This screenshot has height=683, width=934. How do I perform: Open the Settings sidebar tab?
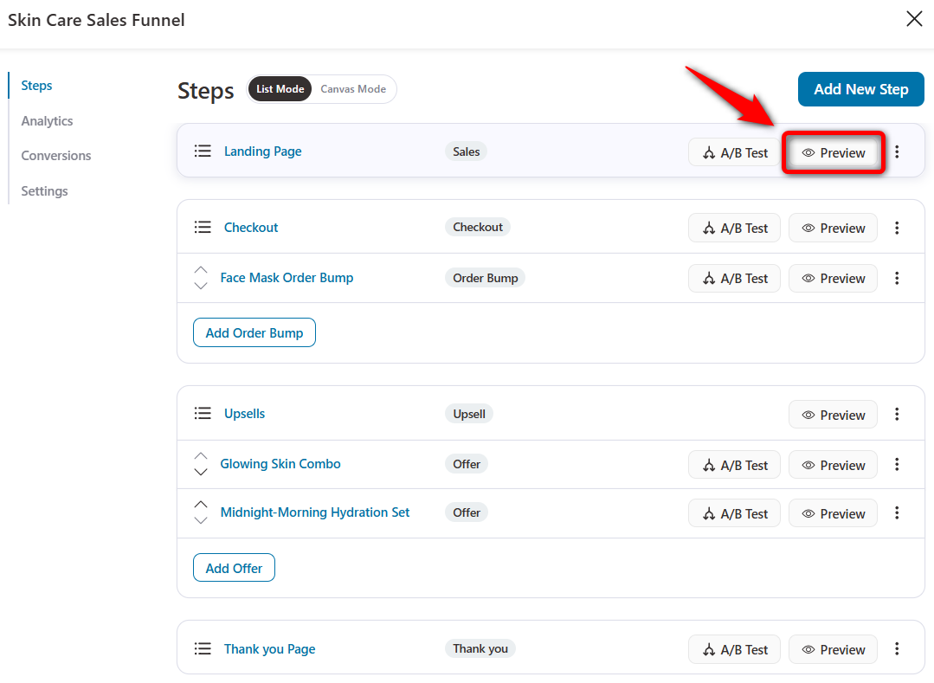coord(45,191)
